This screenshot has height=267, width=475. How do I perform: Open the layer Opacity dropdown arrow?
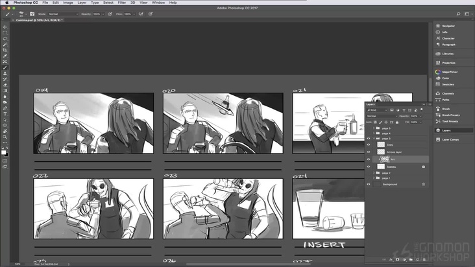coord(420,116)
